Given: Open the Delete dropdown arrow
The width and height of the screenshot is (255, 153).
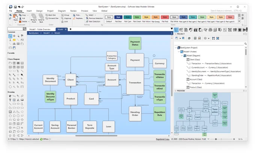Looking at the screenshot, I should click(29, 22).
